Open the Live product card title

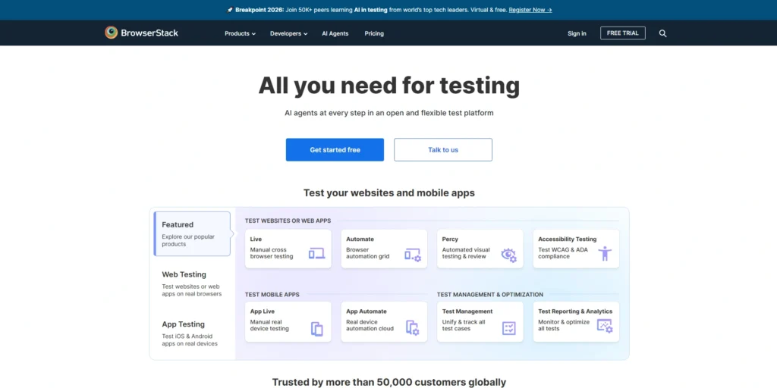pos(256,239)
